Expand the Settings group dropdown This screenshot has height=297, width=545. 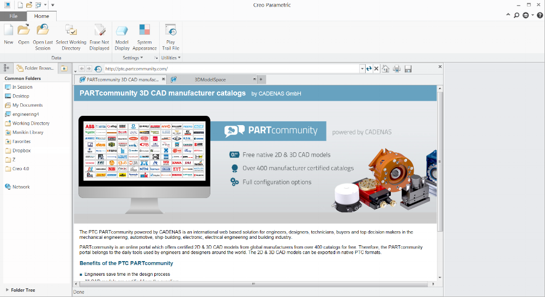tap(133, 58)
